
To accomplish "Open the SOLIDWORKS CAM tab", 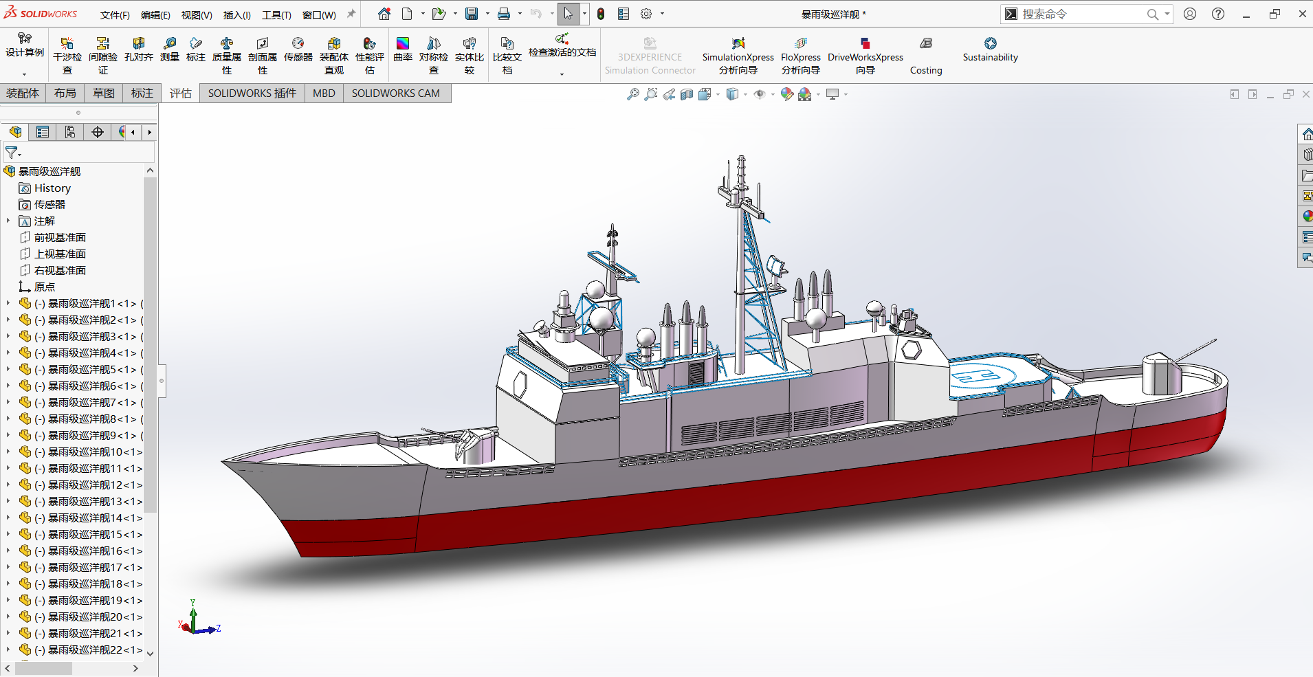I will tap(396, 93).
